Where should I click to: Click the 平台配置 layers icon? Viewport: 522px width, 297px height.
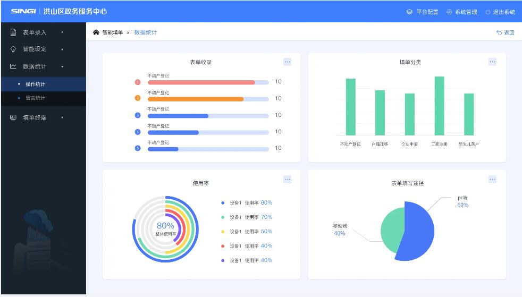point(409,12)
